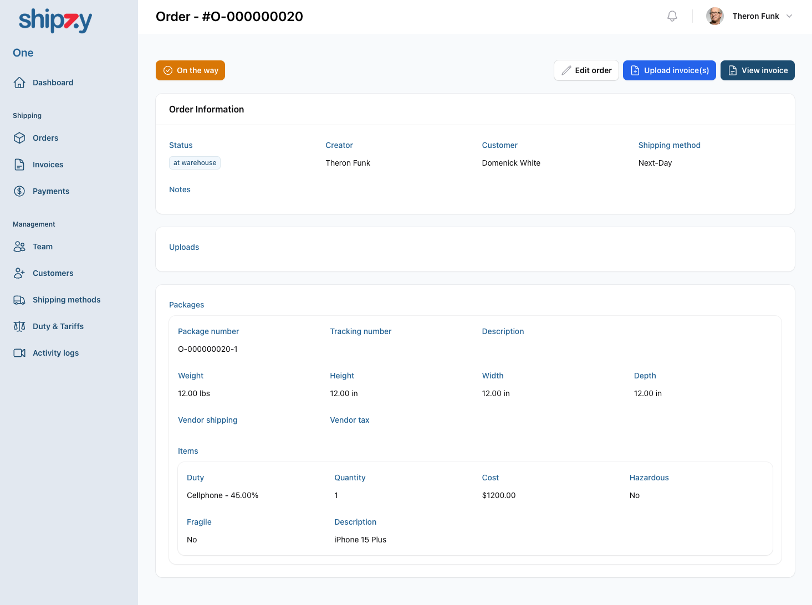Click the Edit order button

tap(586, 70)
